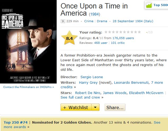Rate the movie one star
168x131 pixels.
click(106, 32)
